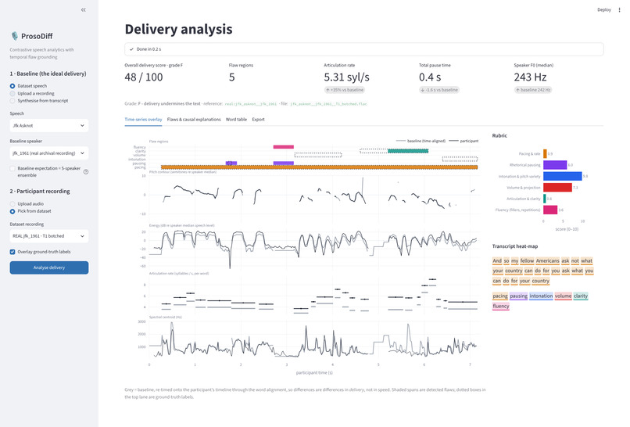This screenshot has width=630, height=427.
Task: Click the pacing legend tag
Action: [500, 296]
